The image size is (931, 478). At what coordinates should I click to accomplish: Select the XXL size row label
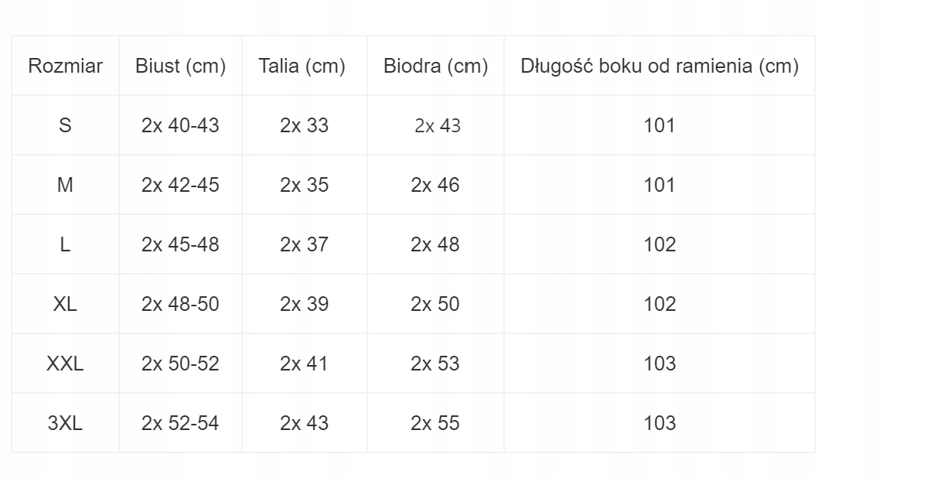(x=65, y=364)
